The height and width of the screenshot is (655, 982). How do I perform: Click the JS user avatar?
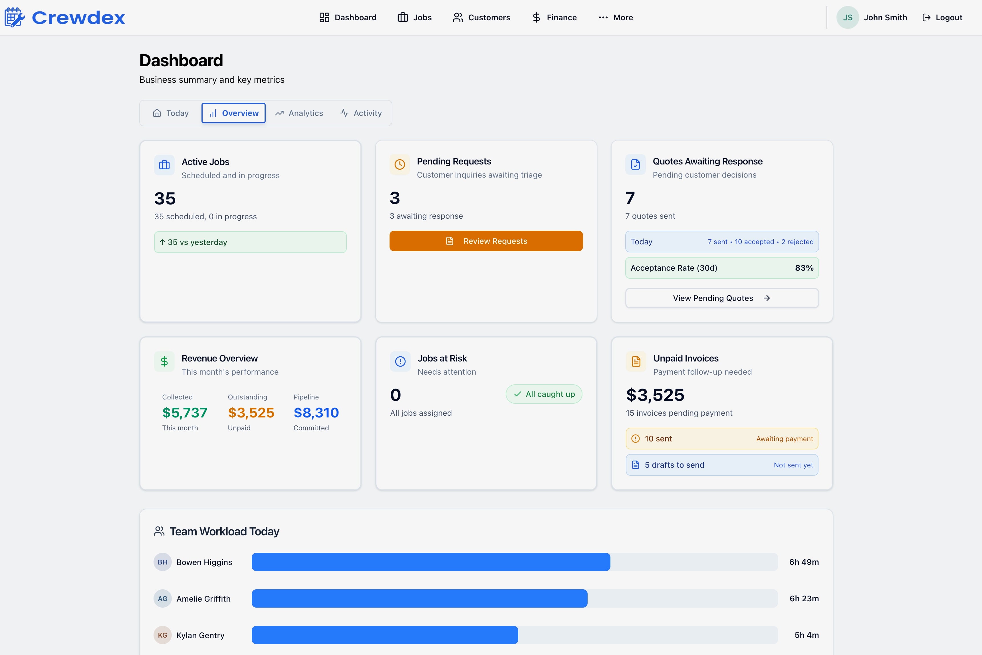pos(847,17)
